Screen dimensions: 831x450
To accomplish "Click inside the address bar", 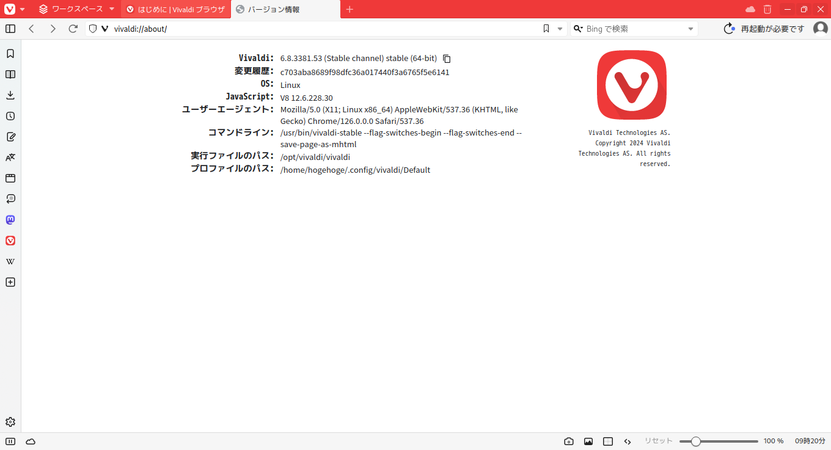I will click(244, 28).
